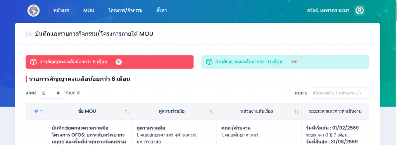Click the 91 count badge
Image resolution: width=397 pixels, height=145 pixels.
coord(119,62)
